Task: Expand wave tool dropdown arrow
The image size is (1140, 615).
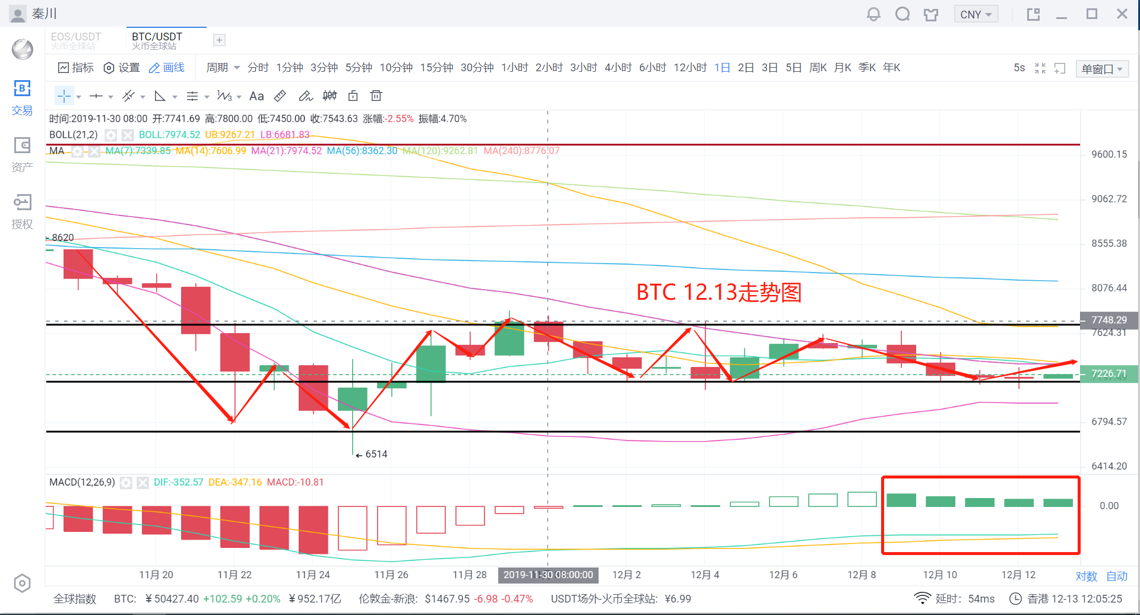Action: tap(239, 97)
